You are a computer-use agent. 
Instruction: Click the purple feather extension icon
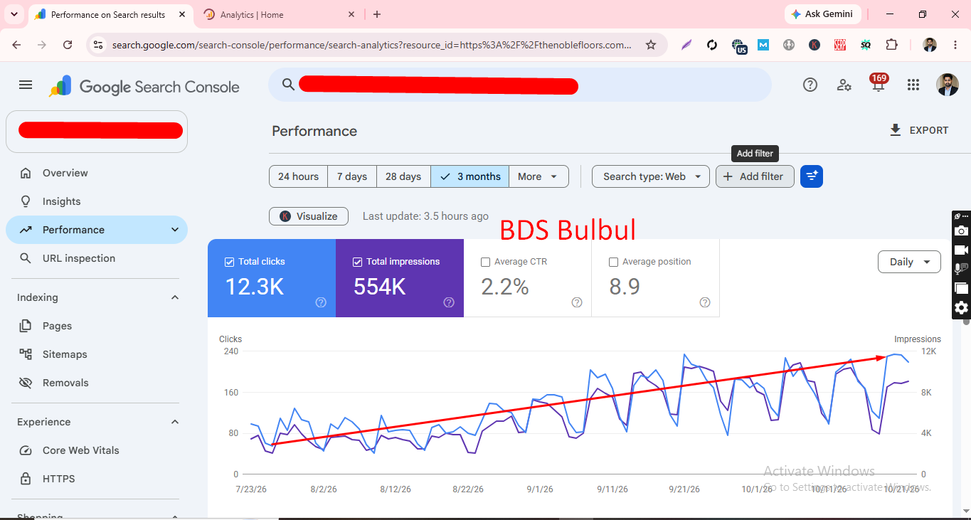686,45
